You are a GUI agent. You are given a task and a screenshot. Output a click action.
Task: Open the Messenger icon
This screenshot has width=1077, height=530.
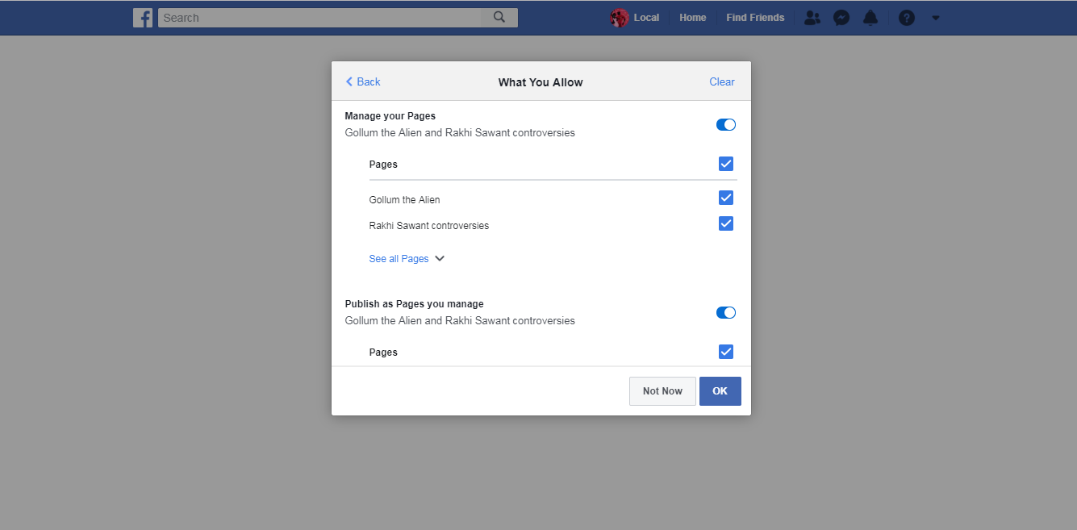coord(841,18)
